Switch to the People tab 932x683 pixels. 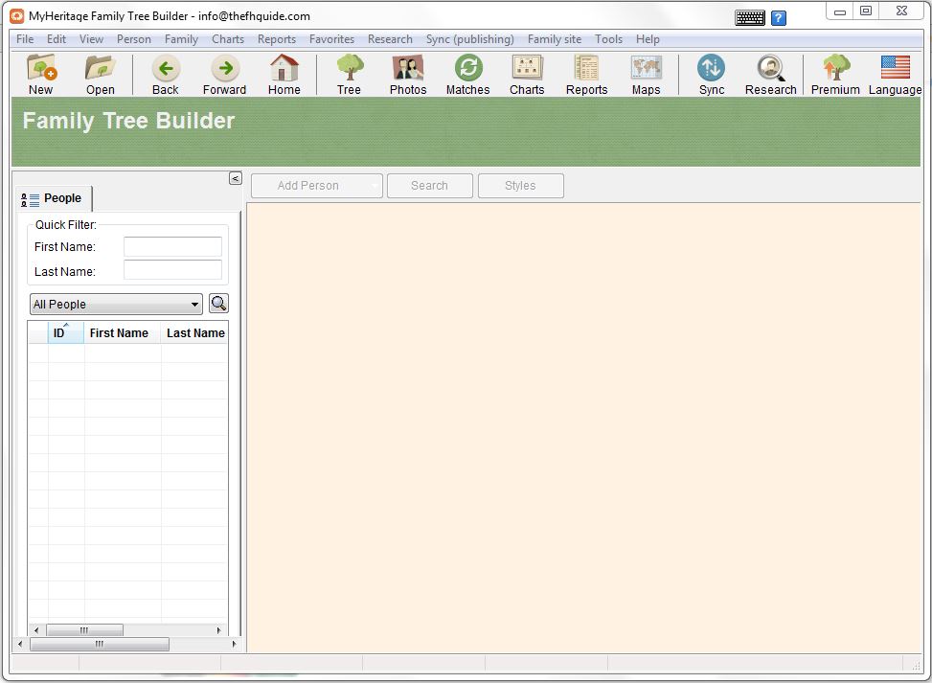coord(54,198)
